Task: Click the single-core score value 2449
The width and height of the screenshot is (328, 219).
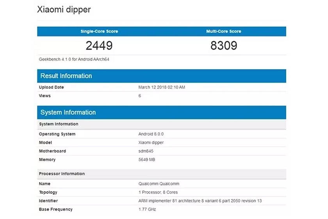Action: tap(99, 46)
